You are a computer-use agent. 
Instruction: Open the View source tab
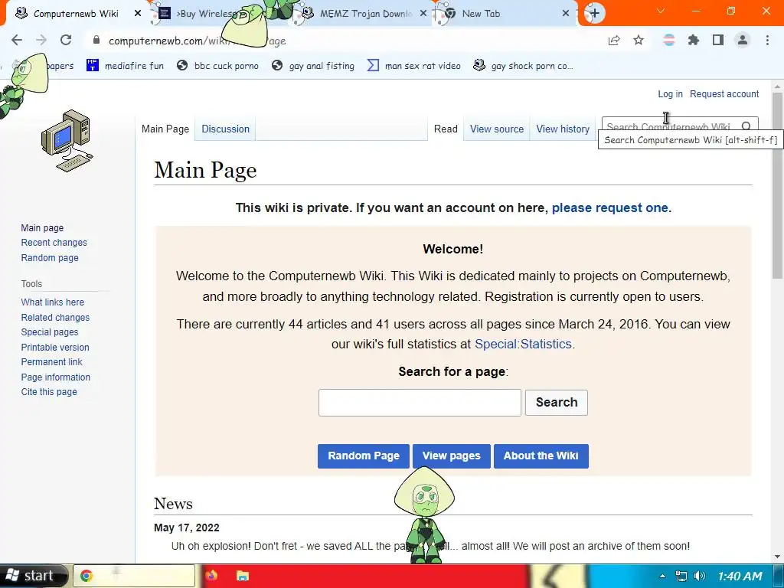(496, 129)
